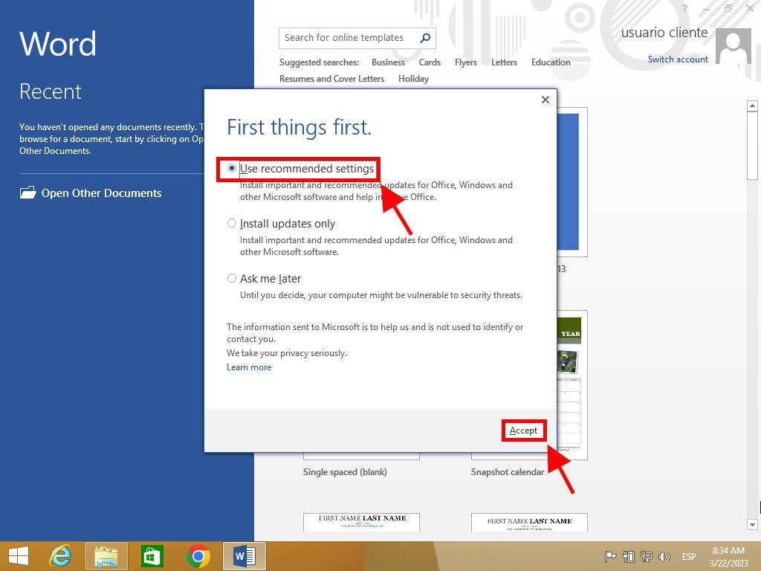
Task: Click the Windows Start button
Action: (18, 556)
